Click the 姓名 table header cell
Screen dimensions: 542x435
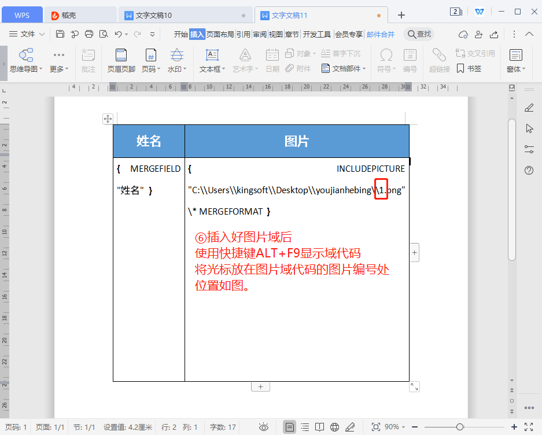(x=149, y=141)
